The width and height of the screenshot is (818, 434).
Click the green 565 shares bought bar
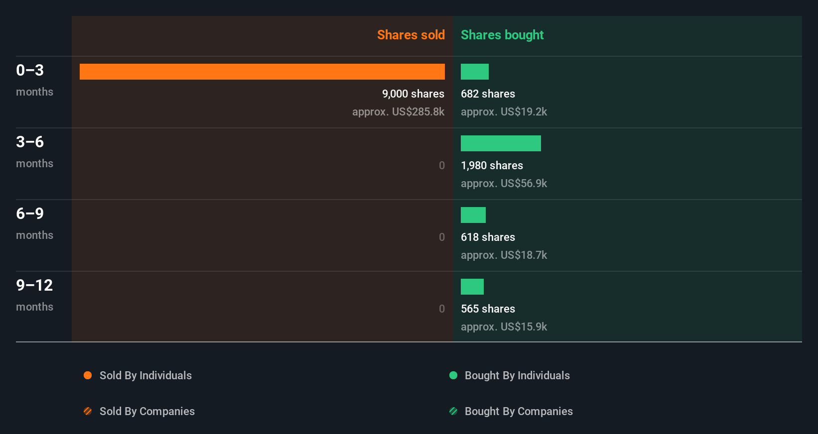tap(472, 287)
